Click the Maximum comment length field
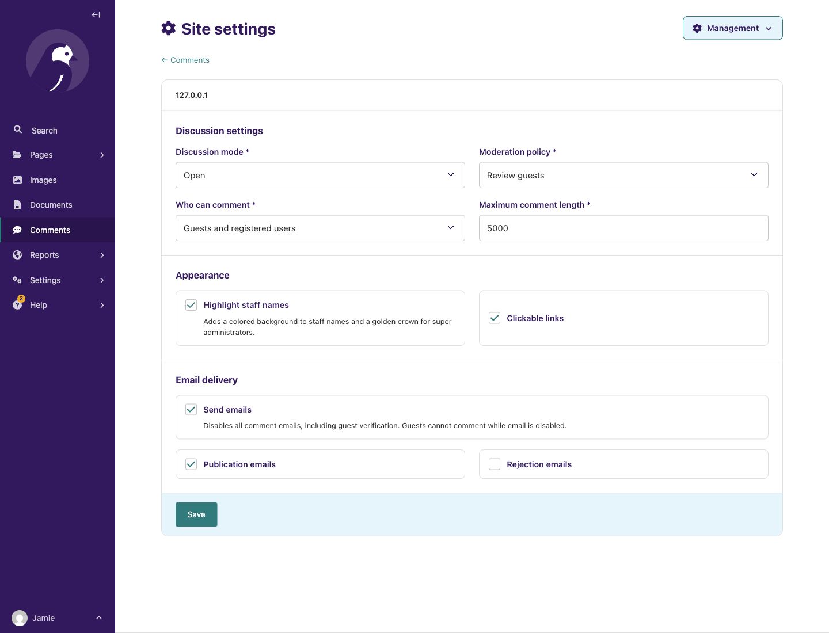 click(x=623, y=228)
